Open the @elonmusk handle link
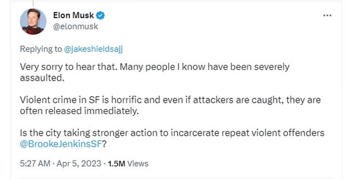The image size is (347, 179). (x=75, y=27)
